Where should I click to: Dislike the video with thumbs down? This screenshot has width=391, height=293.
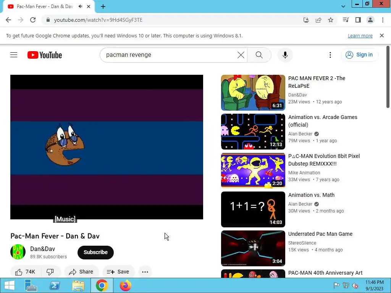pos(50,272)
